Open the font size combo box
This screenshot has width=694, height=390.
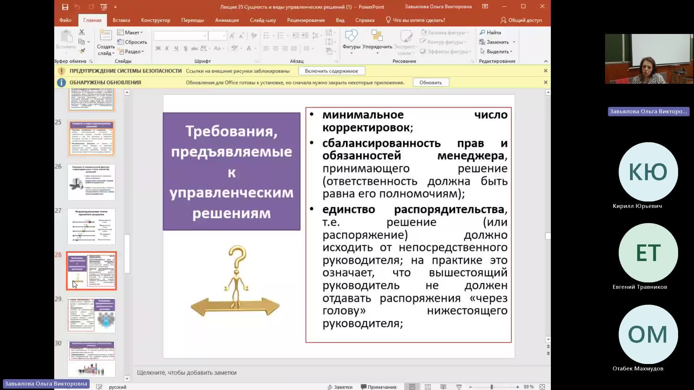[x=218, y=35]
